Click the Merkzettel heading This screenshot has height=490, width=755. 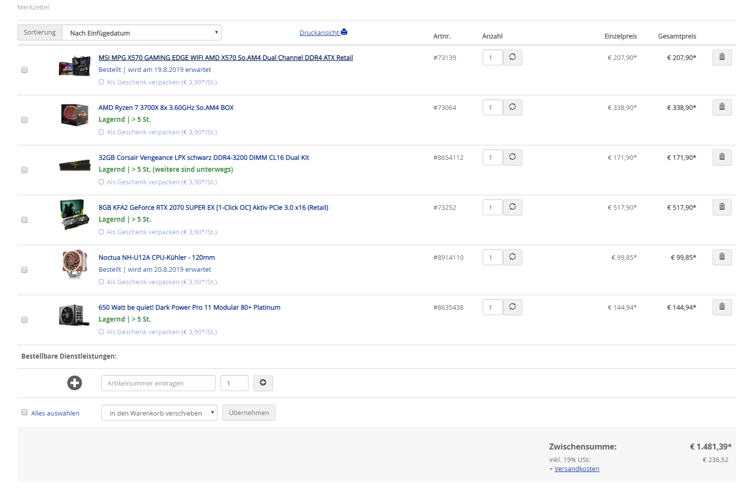coord(33,7)
